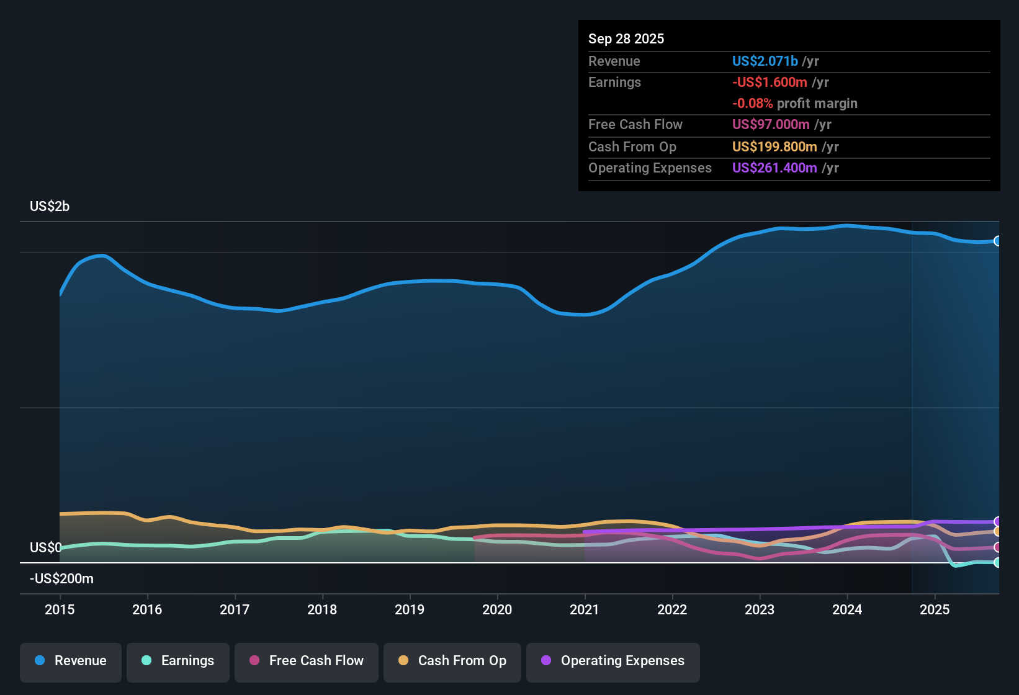Viewport: 1019px width, 695px height.
Task: Click the blue Revenue legend dot
Action: [40, 661]
